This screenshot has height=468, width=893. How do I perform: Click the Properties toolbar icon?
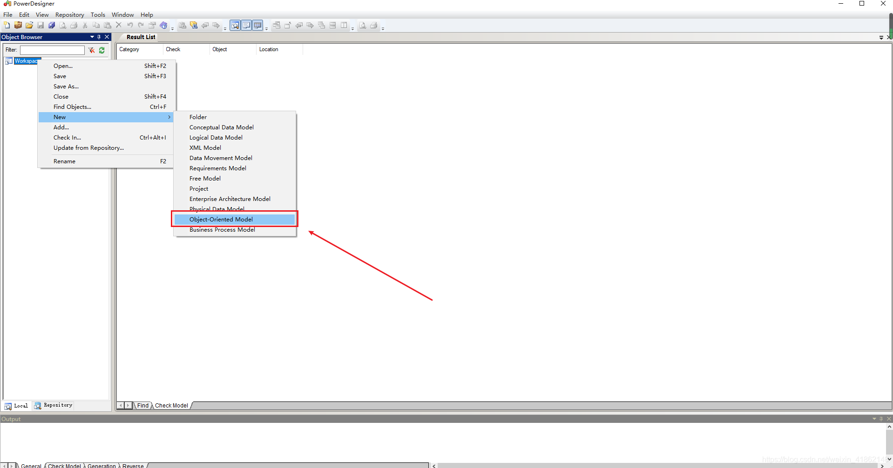[x=152, y=25]
